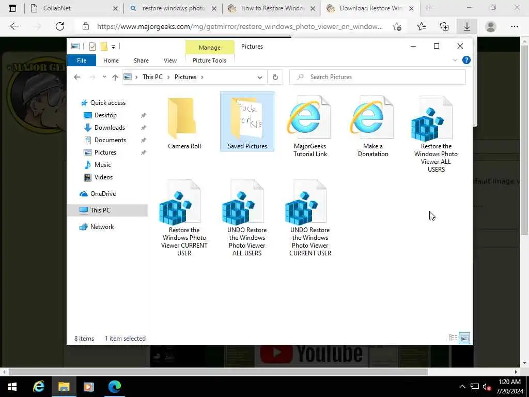Switch to restore windows photo search tab

pyautogui.click(x=174, y=8)
